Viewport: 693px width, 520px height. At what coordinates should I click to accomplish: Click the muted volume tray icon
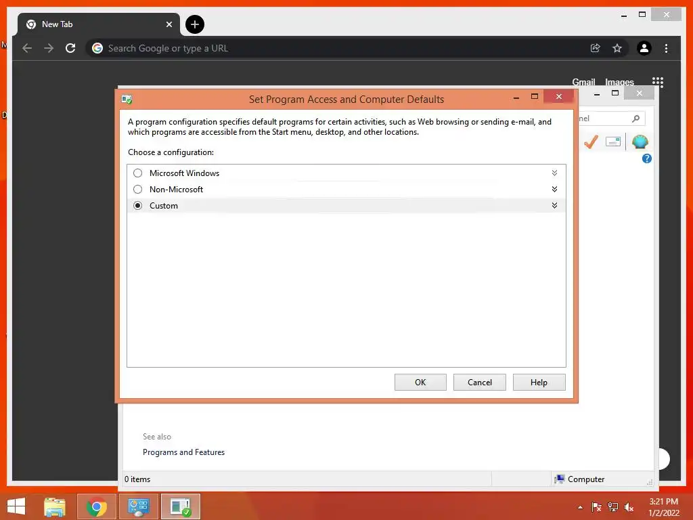pyautogui.click(x=629, y=507)
